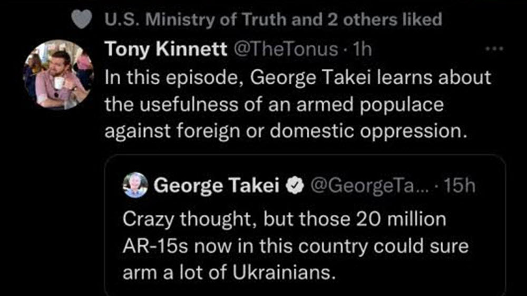Open the @TheTonus handle link
This screenshot has width=527, height=296.
[285, 49]
